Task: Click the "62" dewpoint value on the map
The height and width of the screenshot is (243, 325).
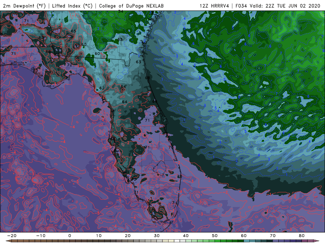Action: click(x=102, y=88)
